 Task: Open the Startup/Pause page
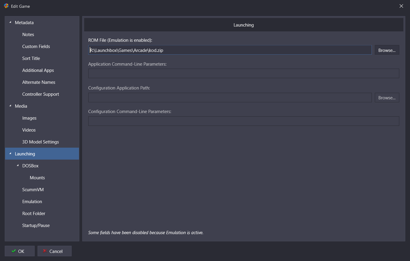click(36, 226)
